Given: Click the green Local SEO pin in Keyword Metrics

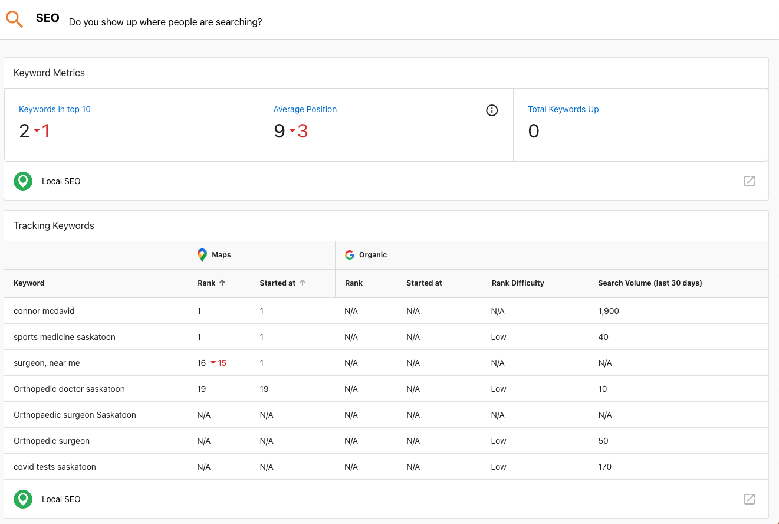Looking at the screenshot, I should (23, 181).
